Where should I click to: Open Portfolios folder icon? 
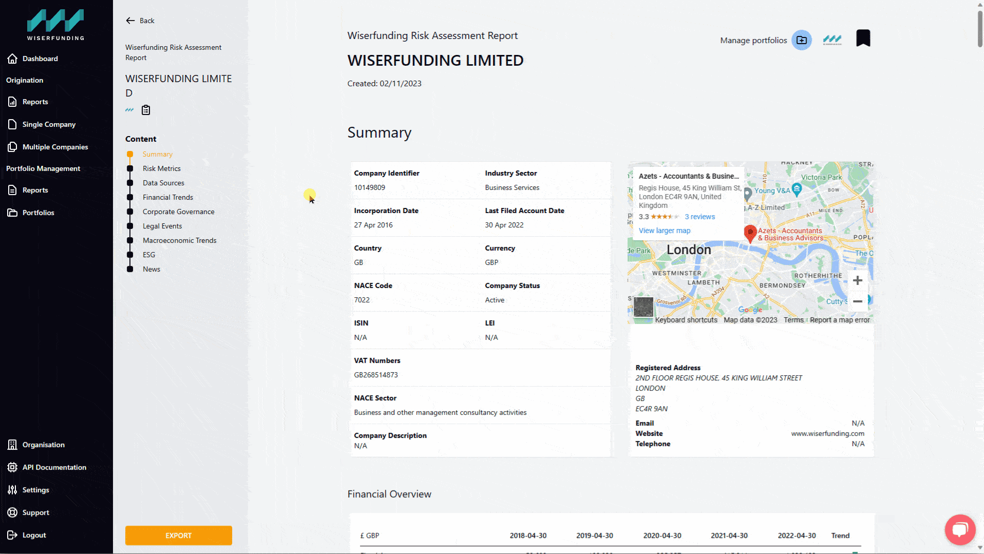coord(12,213)
